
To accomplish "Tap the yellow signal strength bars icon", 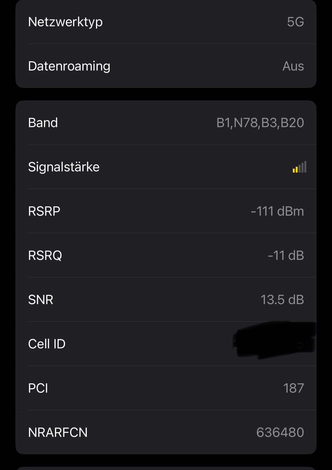I will point(299,167).
